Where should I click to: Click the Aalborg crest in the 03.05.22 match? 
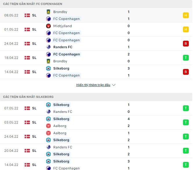pos(48,126)
